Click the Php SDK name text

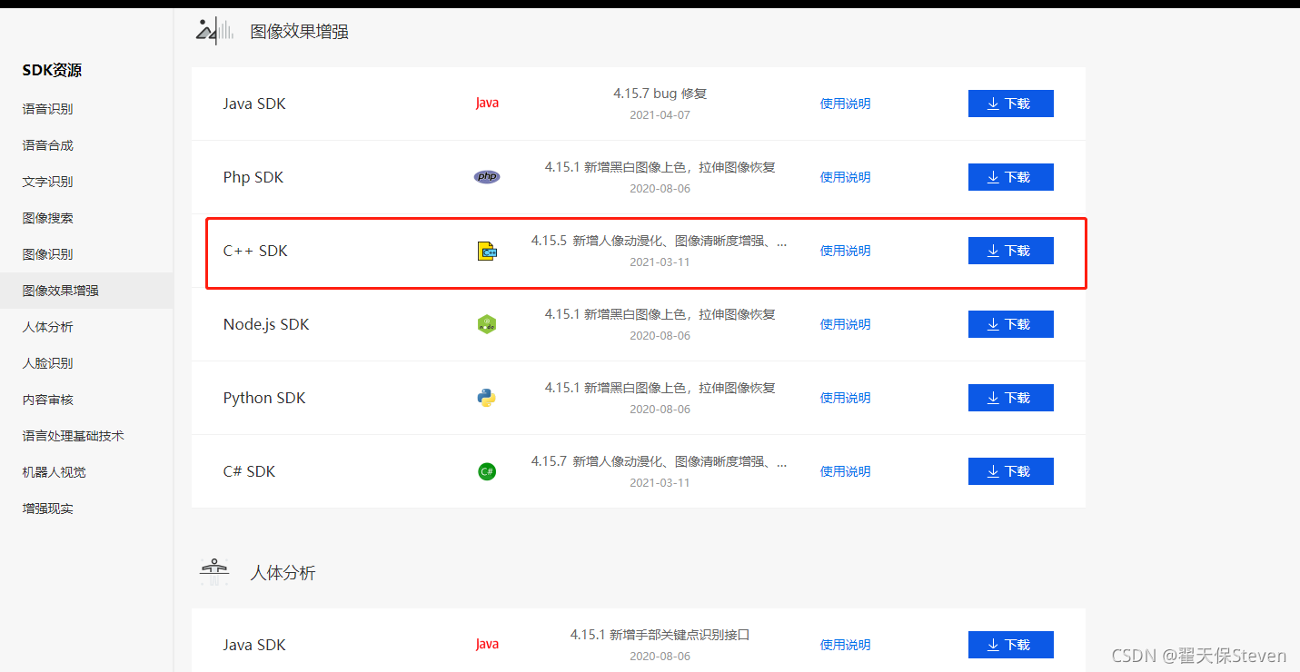click(x=253, y=177)
